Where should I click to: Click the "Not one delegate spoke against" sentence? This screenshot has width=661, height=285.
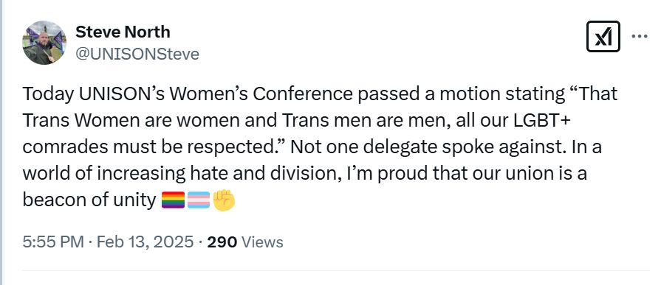tap(423, 147)
